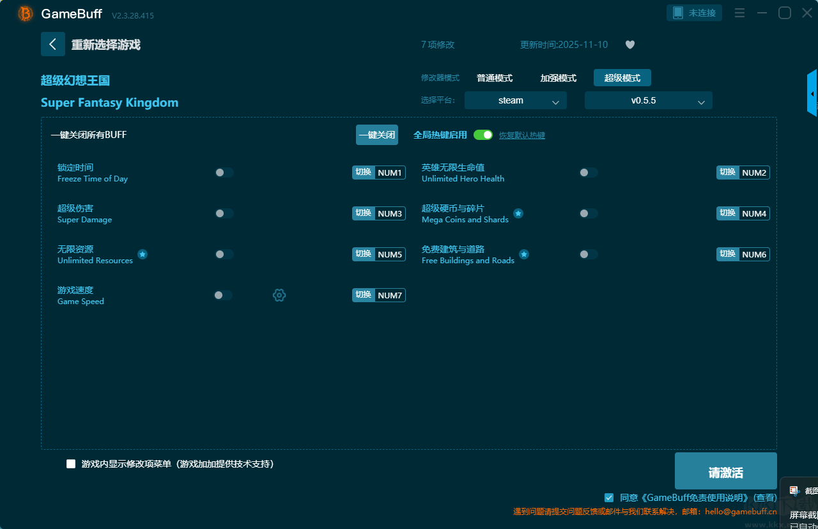Open the steam platform dropdown
This screenshot has height=529, width=818.
(x=516, y=100)
